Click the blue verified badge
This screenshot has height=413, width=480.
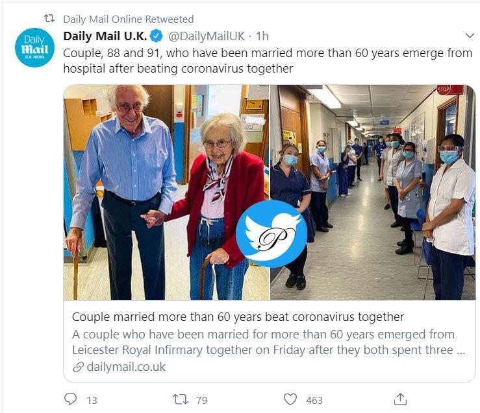157,36
